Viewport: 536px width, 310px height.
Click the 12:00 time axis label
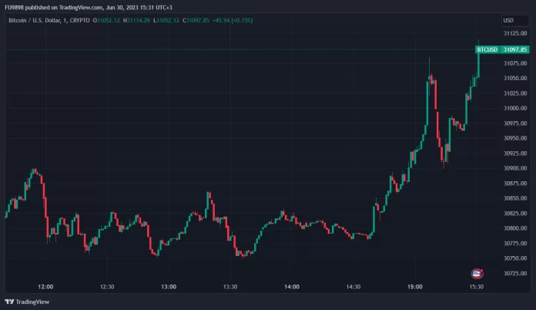click(46, 287)
